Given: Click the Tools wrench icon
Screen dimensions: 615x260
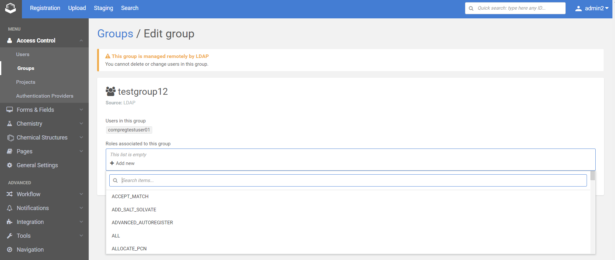Looking at the screenshot, I should (x=10, y=236).
